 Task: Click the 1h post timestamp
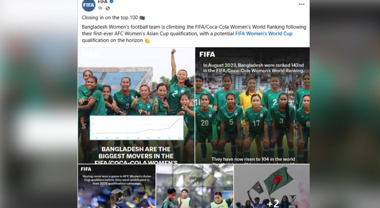tap(100, 8)
